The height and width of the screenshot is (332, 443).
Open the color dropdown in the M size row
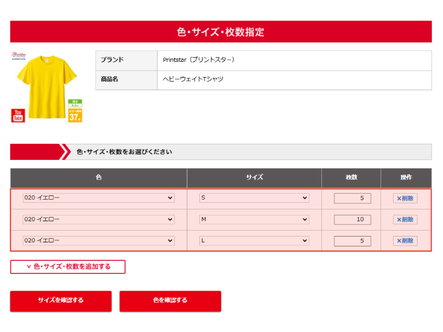98,220
